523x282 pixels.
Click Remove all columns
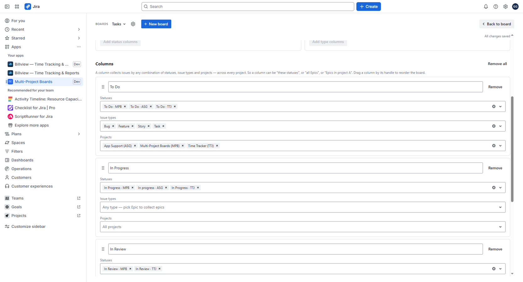tap(497, 64)
